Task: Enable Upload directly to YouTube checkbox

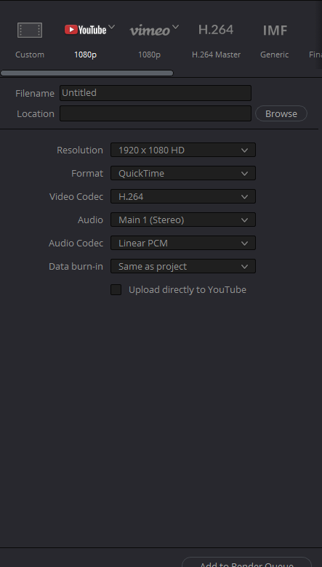Action: (116, 289)
